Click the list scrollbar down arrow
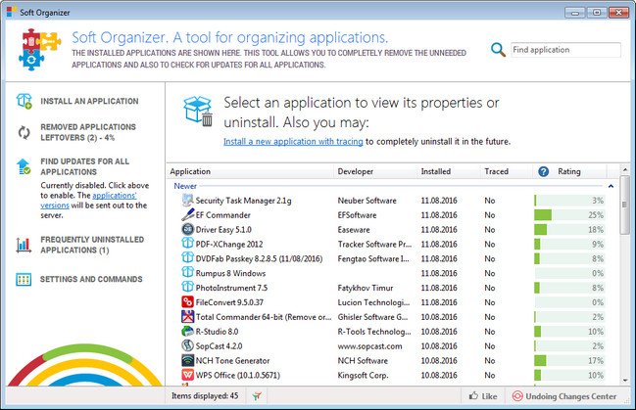Screen dimensions: 636x410 click(x=625, y=381)
